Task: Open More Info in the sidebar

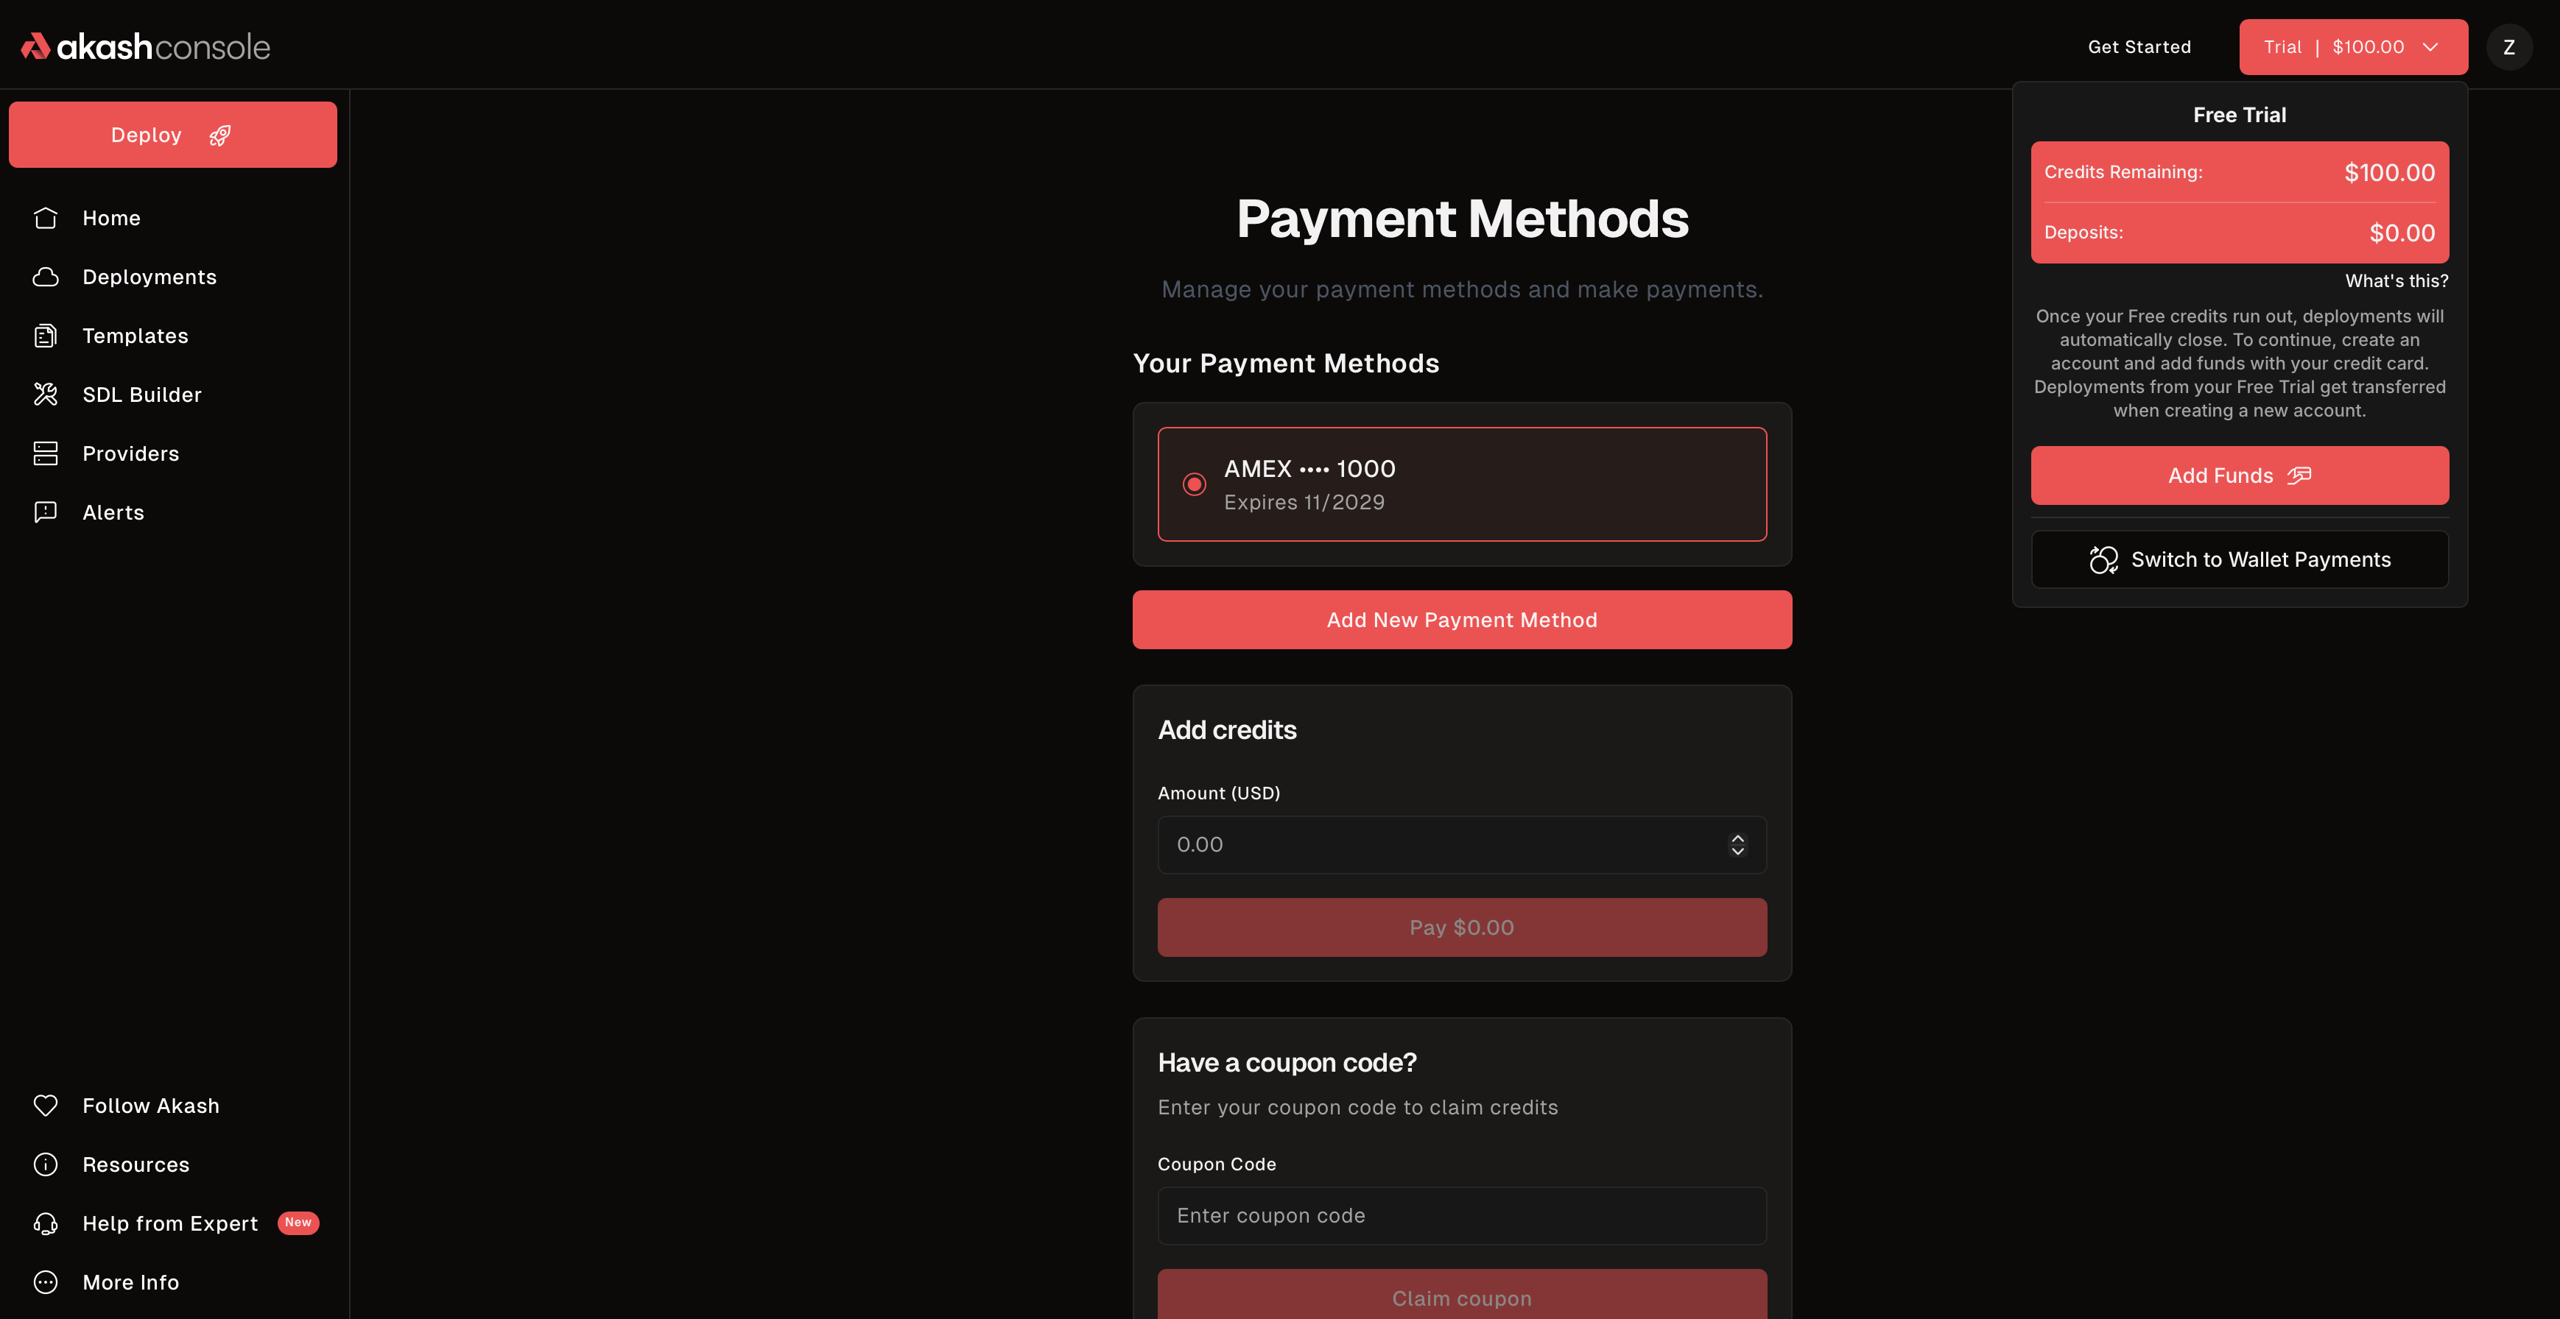Action: coord(131,1281)
